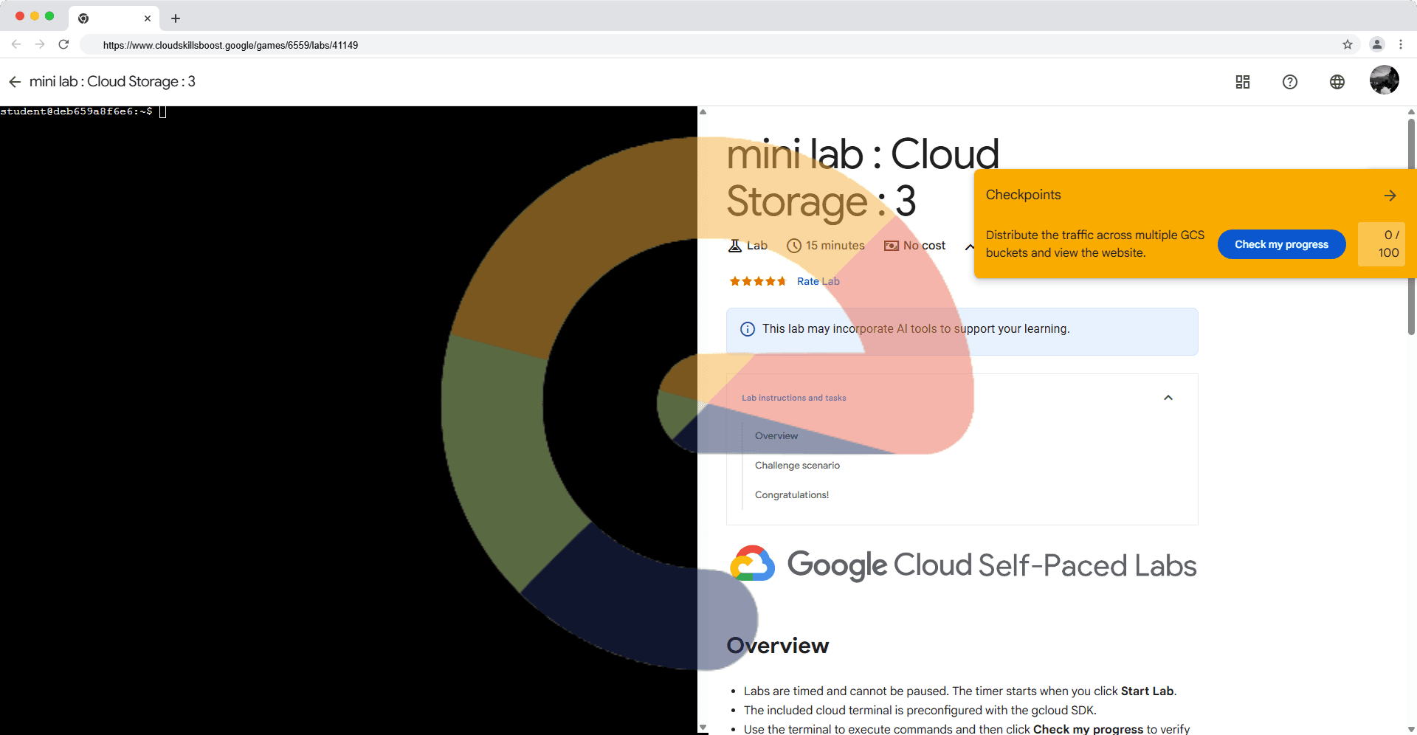Click the language globe icon
Image resolution: width=1417 pixels, height=735 pixels.
1337,82
